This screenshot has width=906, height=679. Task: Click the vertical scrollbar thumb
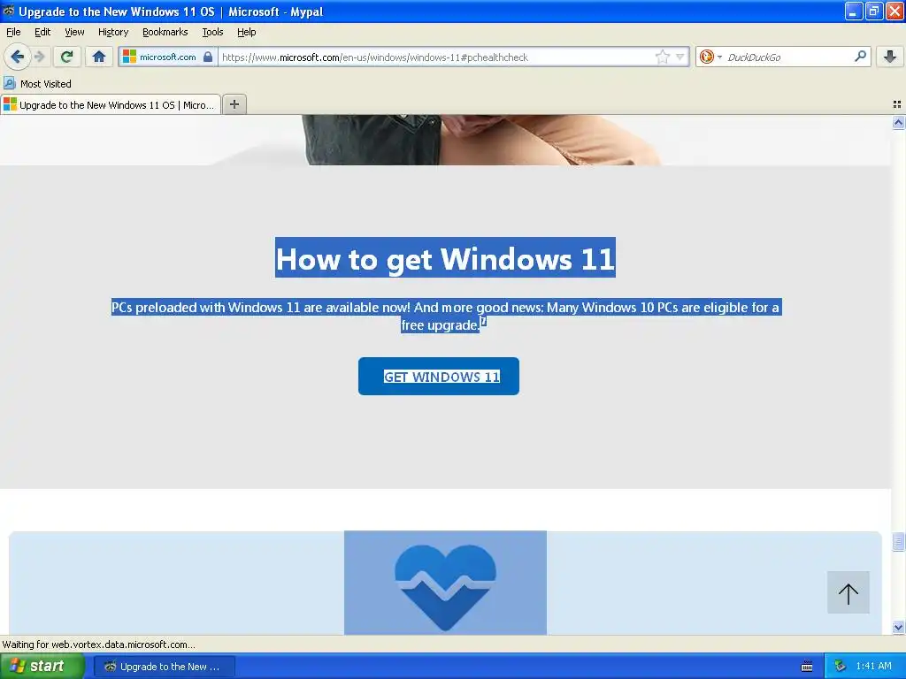pos(898,542)
